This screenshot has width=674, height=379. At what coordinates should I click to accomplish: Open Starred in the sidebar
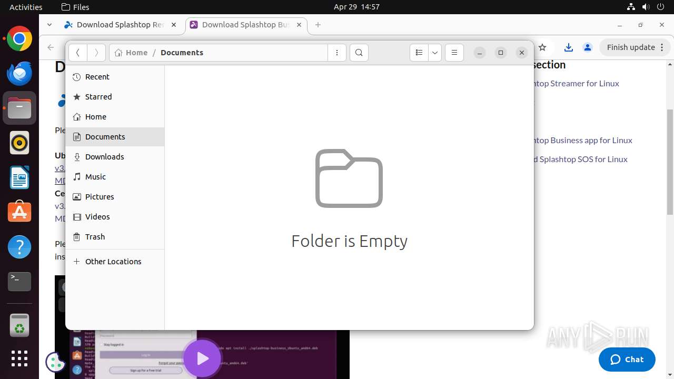(115, 97)
